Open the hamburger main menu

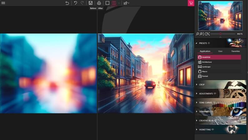pos(3,3)
